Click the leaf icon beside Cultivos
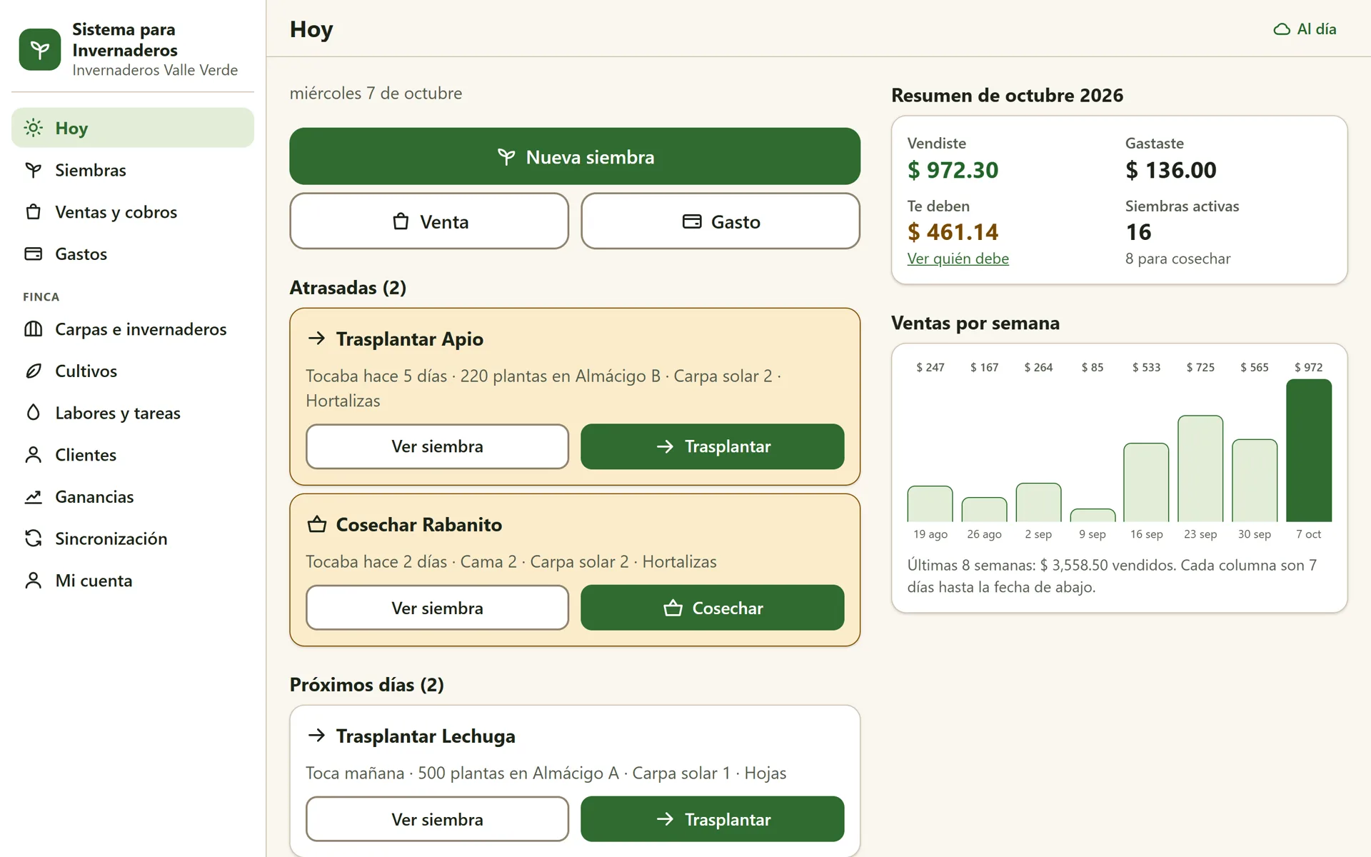 point(33,371)
